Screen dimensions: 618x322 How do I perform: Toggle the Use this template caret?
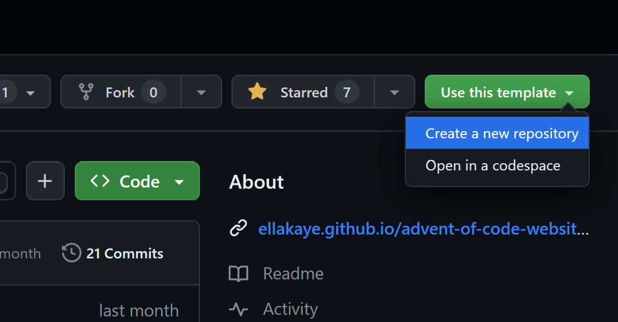click(x=569, y=93)
